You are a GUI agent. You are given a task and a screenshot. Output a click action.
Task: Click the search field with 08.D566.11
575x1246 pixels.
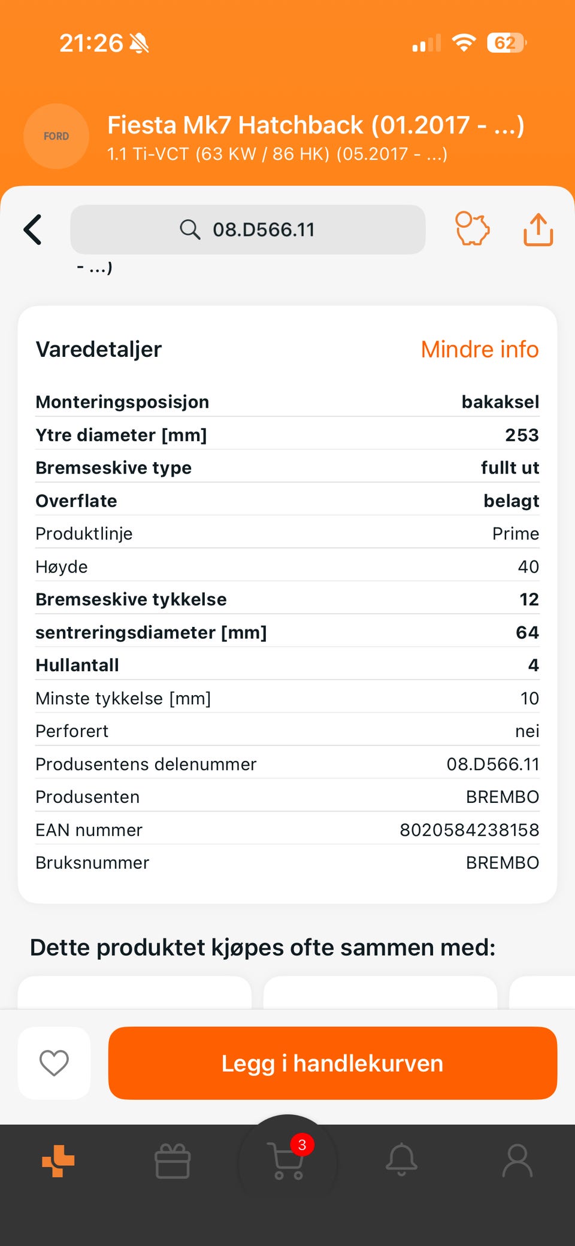click(x=248, y=229)
